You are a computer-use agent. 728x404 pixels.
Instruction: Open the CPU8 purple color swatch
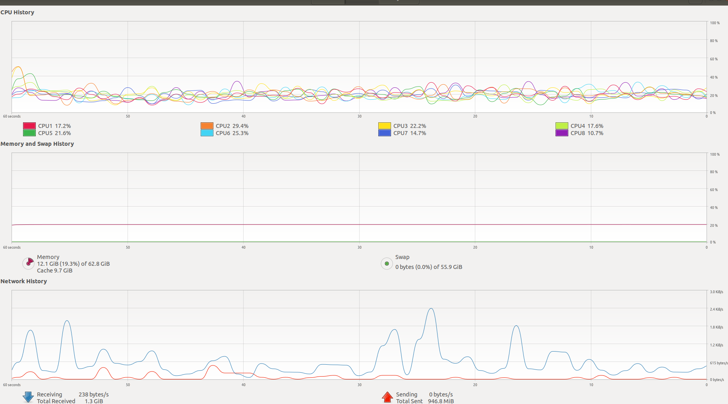tap(562, 133)
